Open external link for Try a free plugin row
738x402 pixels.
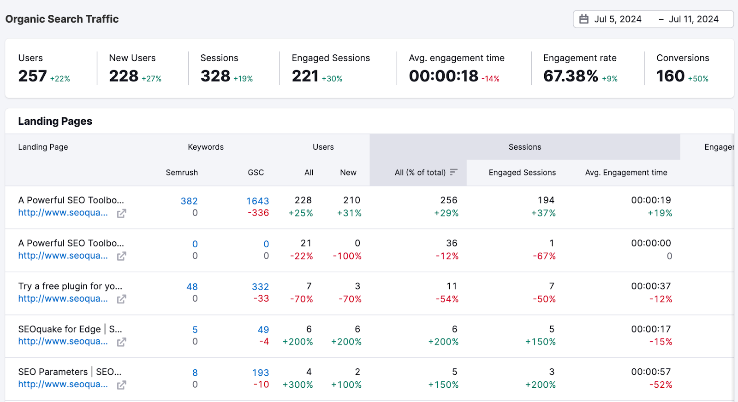coord(121,299)
